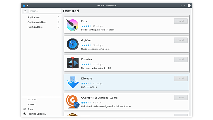Open the Sources section in the sidebar
The image size is (213, 120).
pos(31,104)
